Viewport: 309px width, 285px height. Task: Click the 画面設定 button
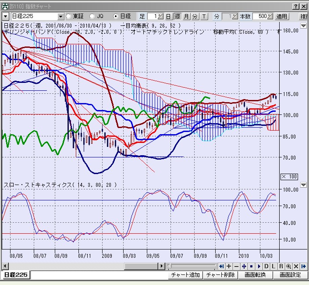click(x=291, y=275)
